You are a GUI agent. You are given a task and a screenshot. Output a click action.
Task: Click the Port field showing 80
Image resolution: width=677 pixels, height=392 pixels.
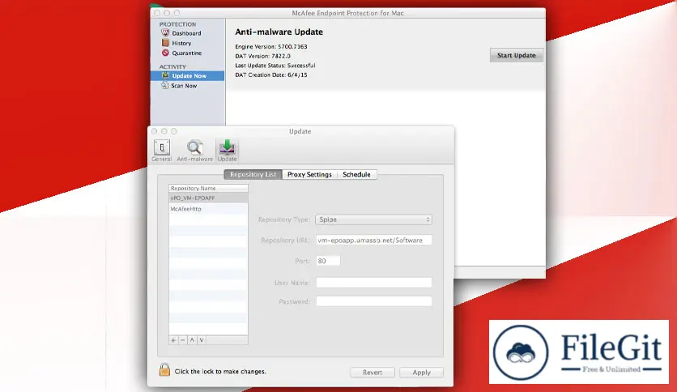[x=328, y=261]
